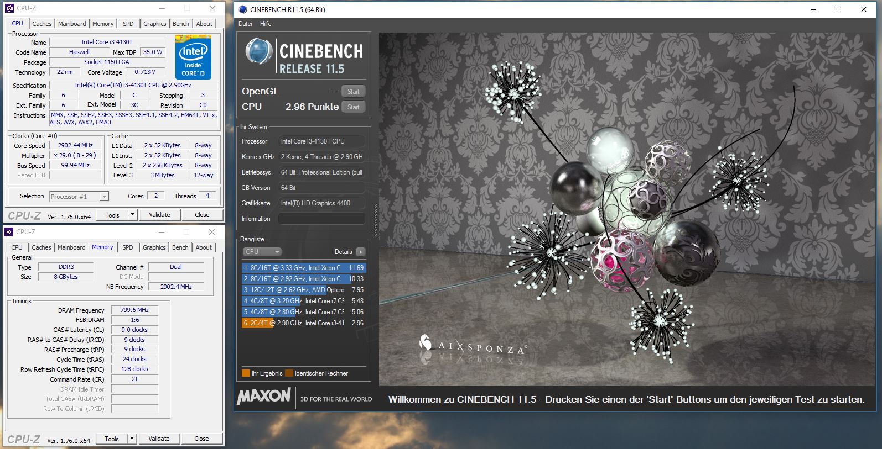
Task: Open Tools dropdown arrow in lower CPU-Z
Action: tap(132, 439)
